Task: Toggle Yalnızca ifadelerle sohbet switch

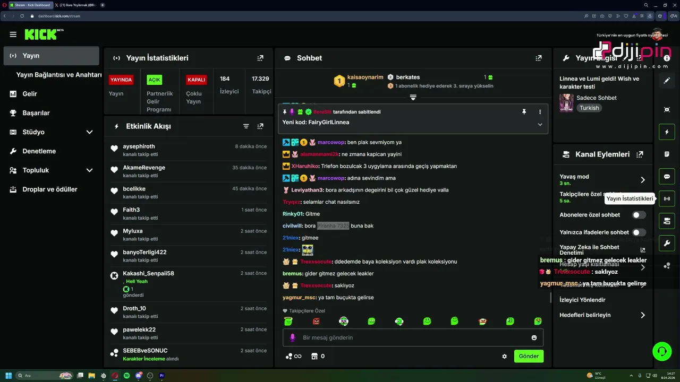Action: [x=639, y=232]
